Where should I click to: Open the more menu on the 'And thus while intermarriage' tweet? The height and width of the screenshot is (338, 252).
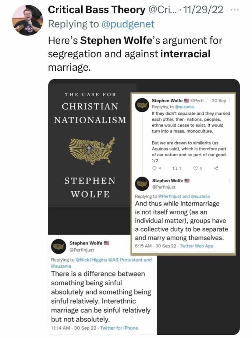click(229, 181)
